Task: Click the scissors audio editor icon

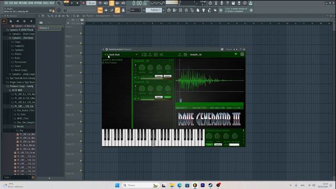Action: click(x=216, y=3)
